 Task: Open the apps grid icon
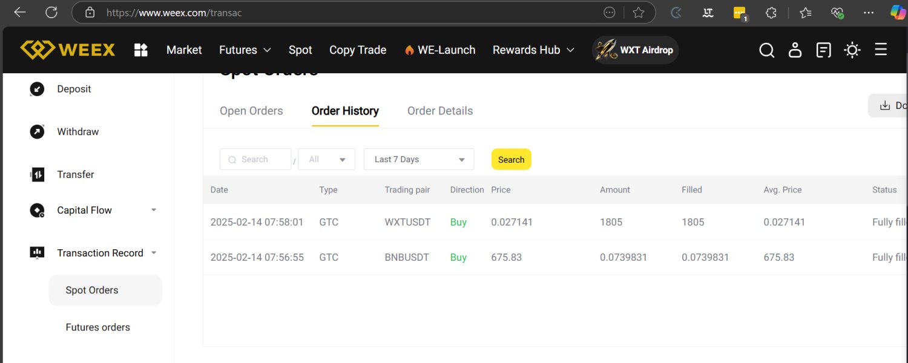[141, 50]
